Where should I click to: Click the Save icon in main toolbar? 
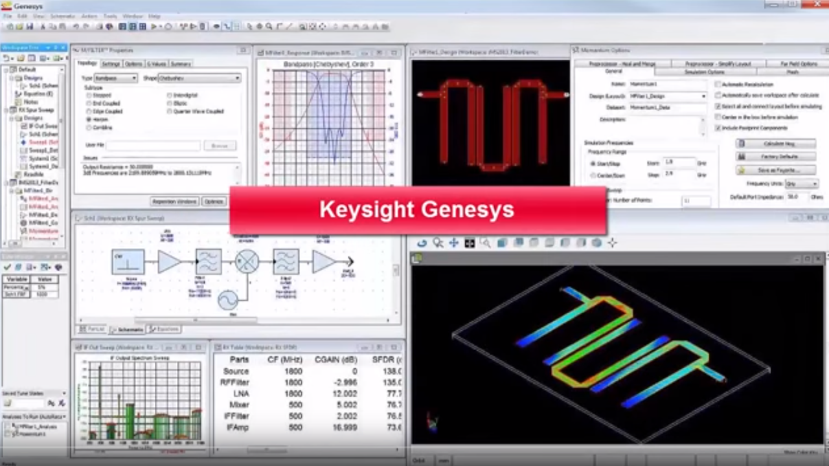tap(29, 27)
